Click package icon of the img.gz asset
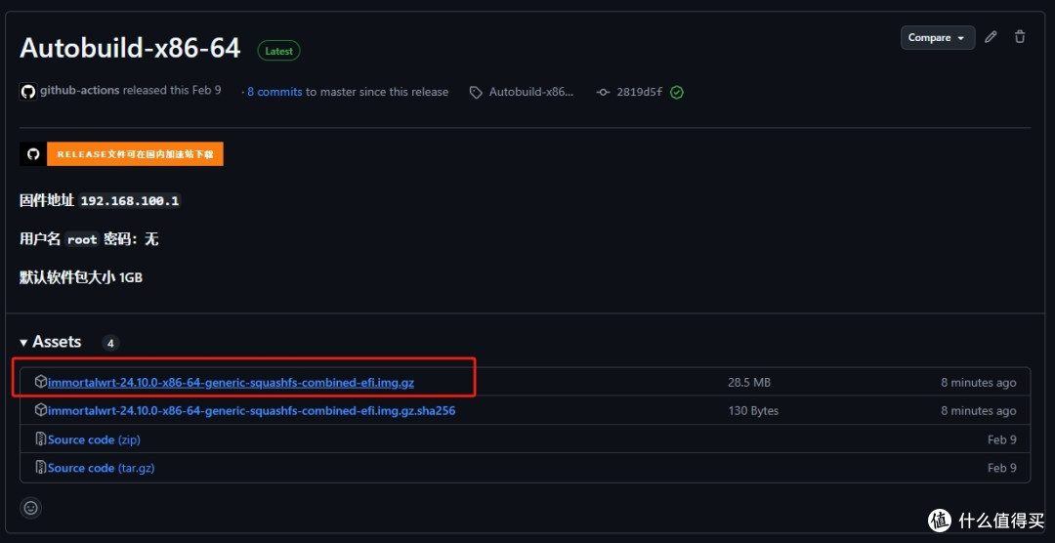The height and width of the screenshot is (543, 1055). [41, 382]
